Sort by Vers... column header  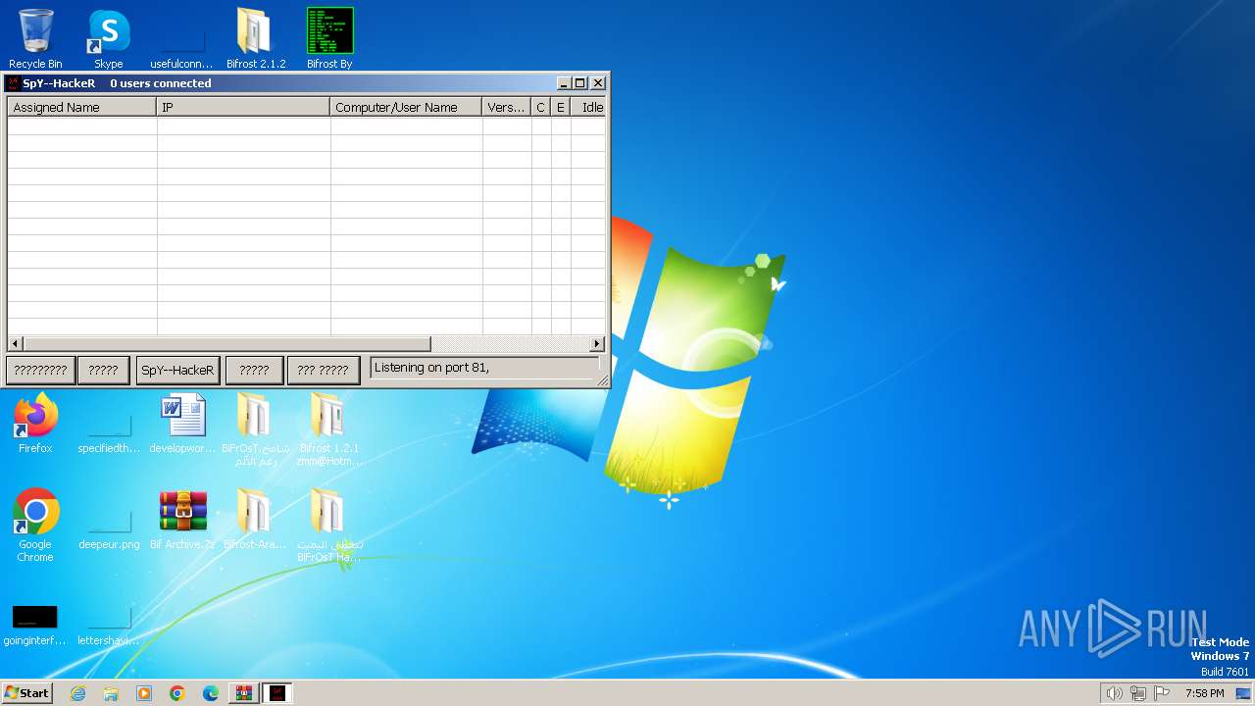507,107
